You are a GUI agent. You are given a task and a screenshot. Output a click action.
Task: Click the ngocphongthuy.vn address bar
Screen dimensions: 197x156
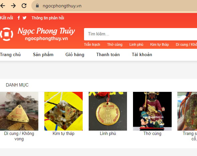[114, 6]
